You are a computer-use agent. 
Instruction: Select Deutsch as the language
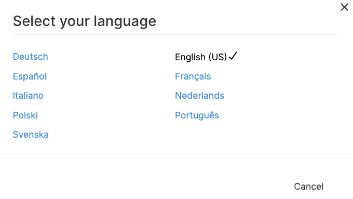click(x=31, y=57)
